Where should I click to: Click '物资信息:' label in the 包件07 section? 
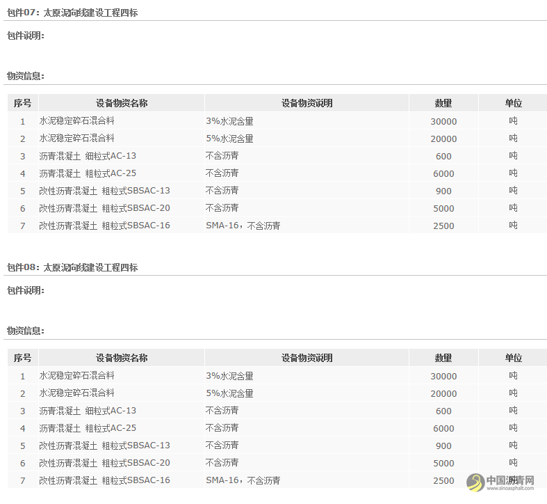pos(26,76)
